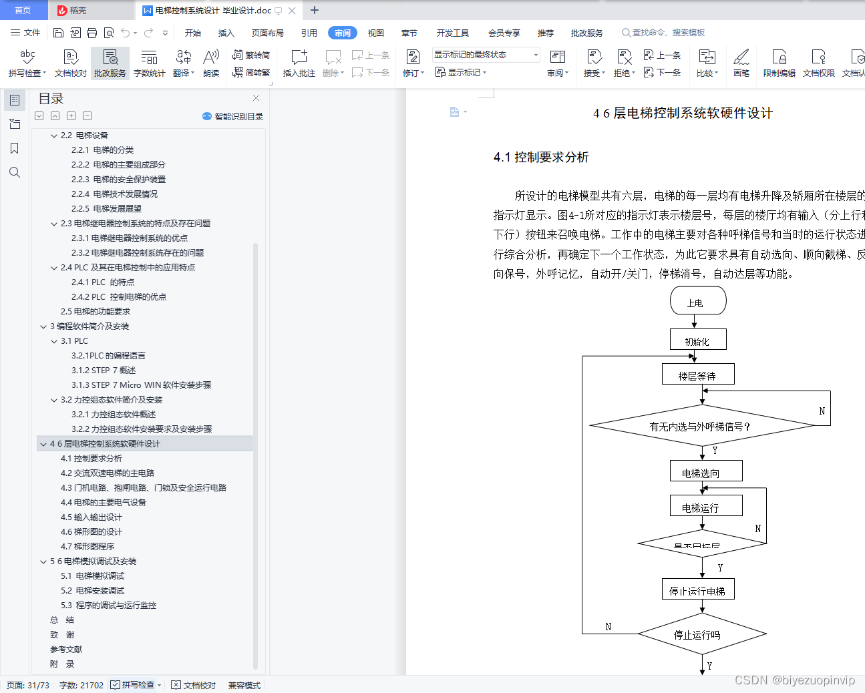Select outline entry 4.1 控制要求分析
This screenshot has height=693, width=865.
(92, 459)
